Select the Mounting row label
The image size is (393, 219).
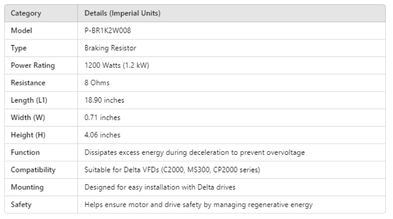coord(27,187)
